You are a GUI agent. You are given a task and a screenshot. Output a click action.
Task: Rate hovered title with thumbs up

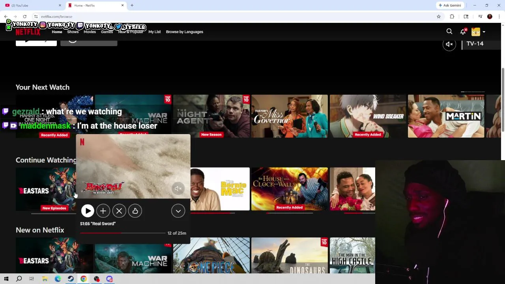[x=135, y=211]
